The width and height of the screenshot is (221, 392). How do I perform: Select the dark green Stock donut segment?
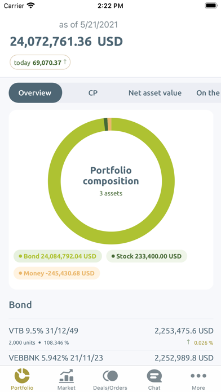click(x=106, y=124)
